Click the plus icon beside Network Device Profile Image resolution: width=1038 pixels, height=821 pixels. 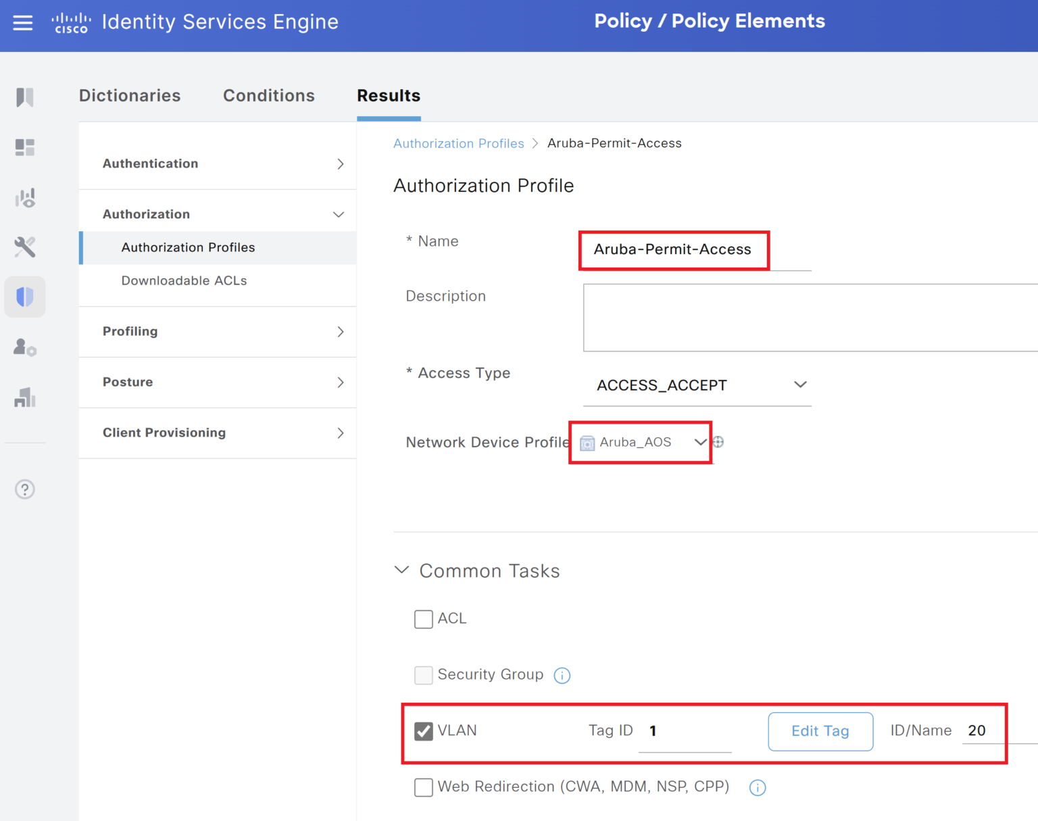coord(718,442)
